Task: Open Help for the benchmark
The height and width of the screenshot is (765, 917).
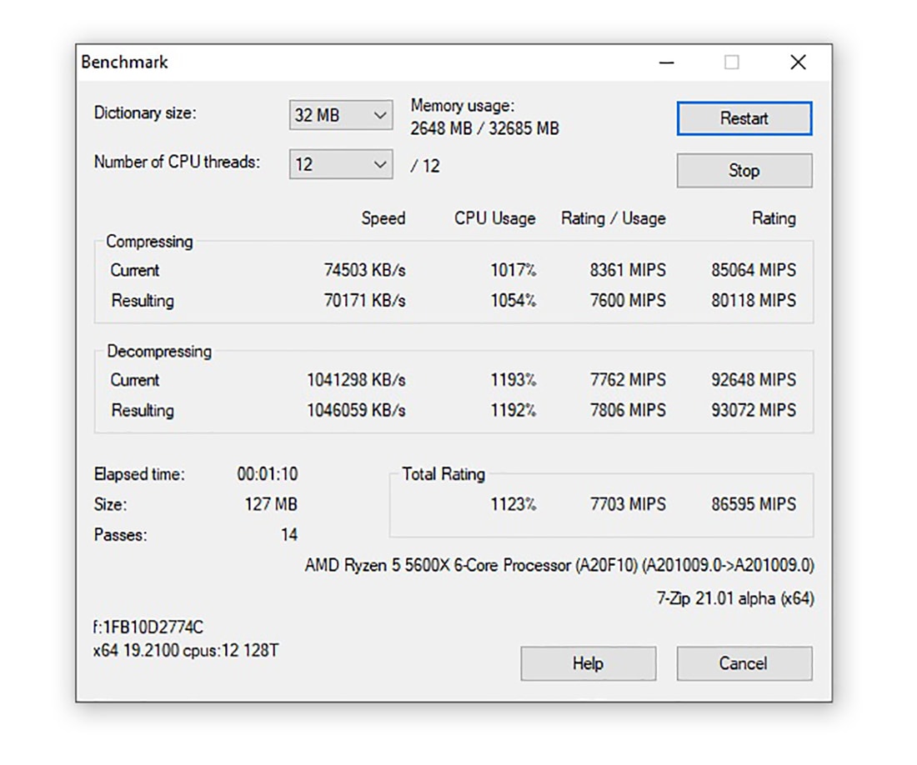Action: (x=588, y=663)
